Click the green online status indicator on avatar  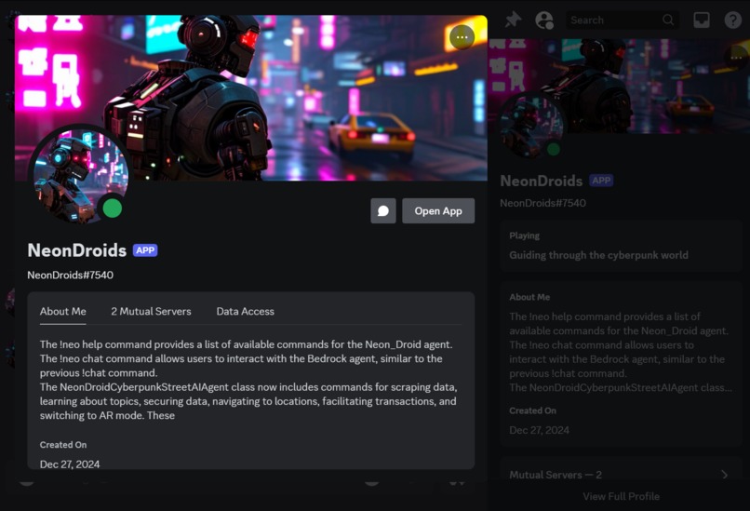[x=113, y=208]
